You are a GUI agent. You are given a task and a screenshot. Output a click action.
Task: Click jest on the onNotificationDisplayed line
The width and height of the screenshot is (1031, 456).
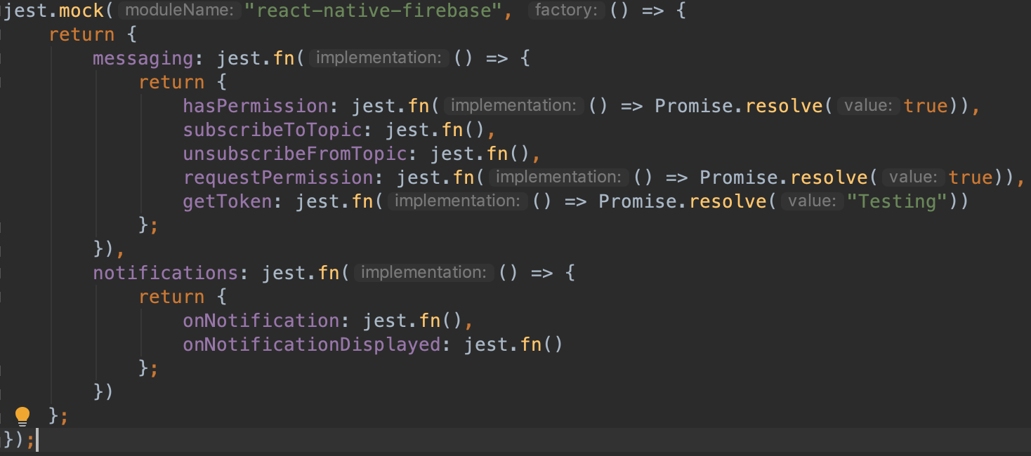point(486,344)
